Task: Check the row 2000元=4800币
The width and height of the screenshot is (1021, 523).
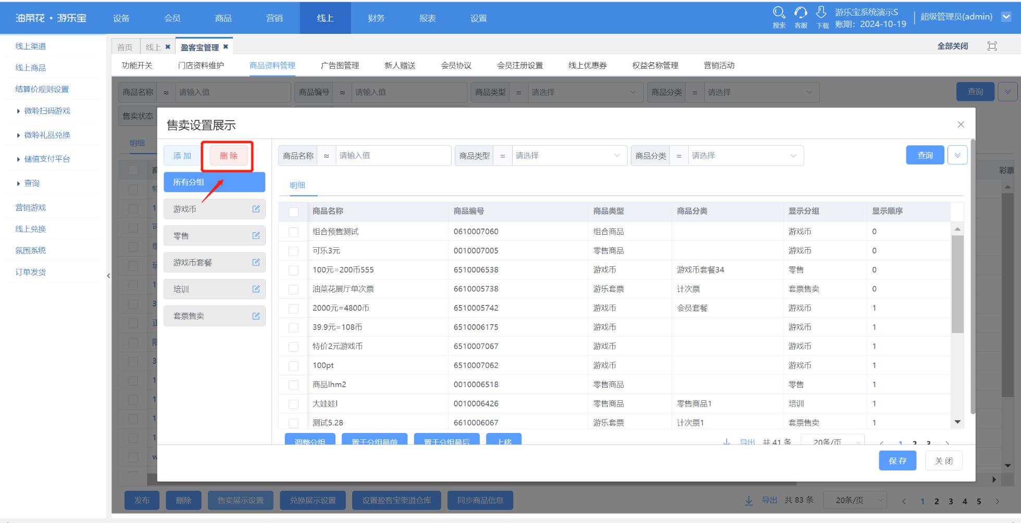Action: pyautogui.click(x=293, y=309)
